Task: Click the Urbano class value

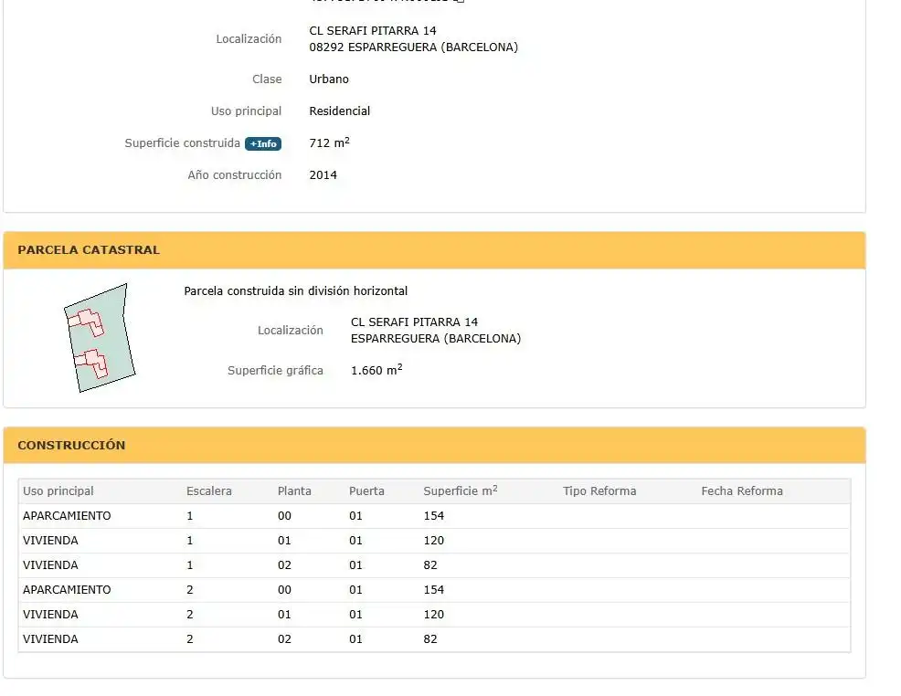Action: click(329, 79)
